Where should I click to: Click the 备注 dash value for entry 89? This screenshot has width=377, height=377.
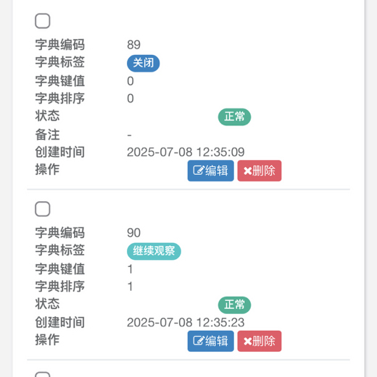[129, 135]
